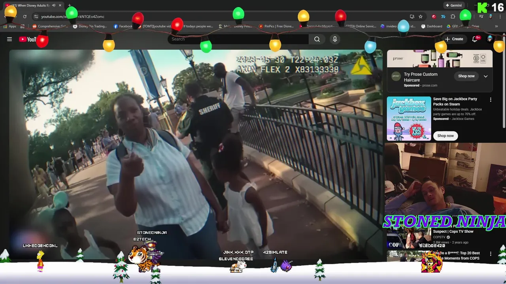The width and height of the screenshot is (506, 284).
Task: Start voice search with microphone icon
Action: coord(335,39)
